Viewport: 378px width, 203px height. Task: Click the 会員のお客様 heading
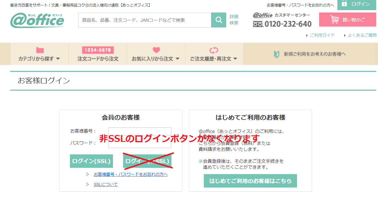(121, 117)
